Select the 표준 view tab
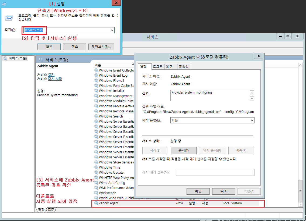This screenshot has height=221, width=306. 51,210
